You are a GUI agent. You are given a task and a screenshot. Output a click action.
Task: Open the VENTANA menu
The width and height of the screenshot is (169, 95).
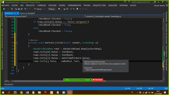pos(124,5)
